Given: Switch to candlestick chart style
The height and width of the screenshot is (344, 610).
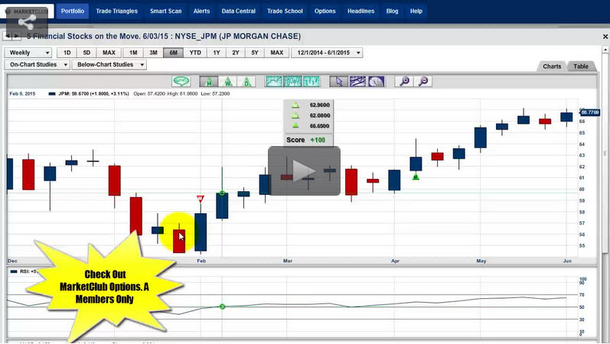Looking at the screenshot, I should 292,81.
